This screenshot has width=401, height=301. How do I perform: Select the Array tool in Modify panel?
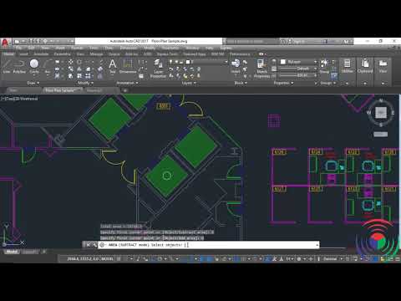(88, 76)
